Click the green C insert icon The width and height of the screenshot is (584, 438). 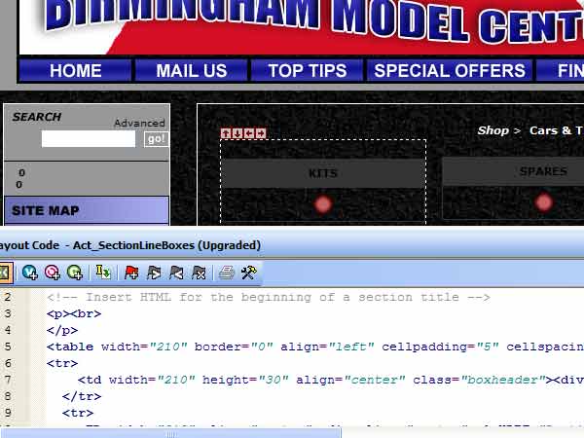74,273
